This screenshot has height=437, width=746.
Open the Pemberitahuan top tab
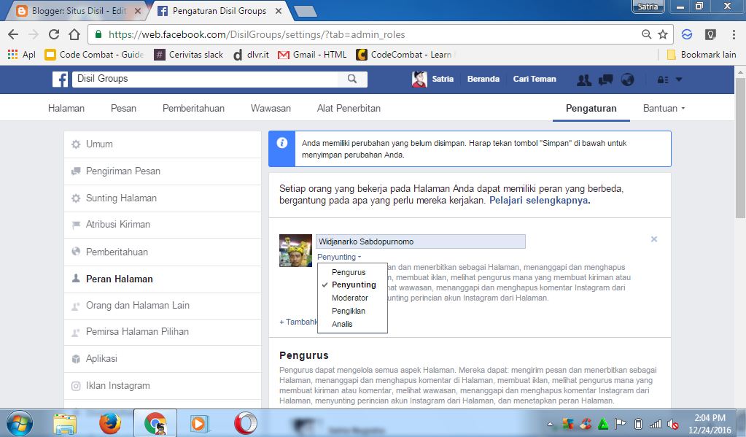pos(193,108)
